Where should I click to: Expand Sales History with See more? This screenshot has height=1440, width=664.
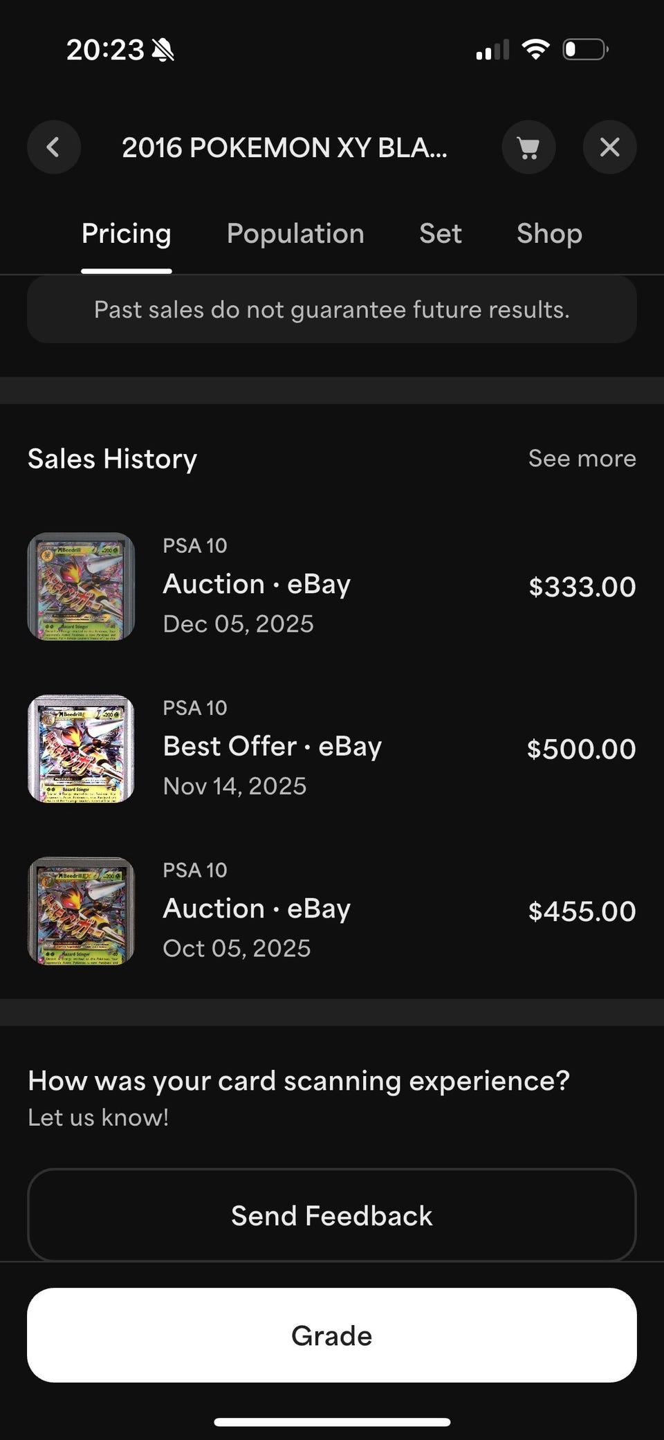click(582, 458)
